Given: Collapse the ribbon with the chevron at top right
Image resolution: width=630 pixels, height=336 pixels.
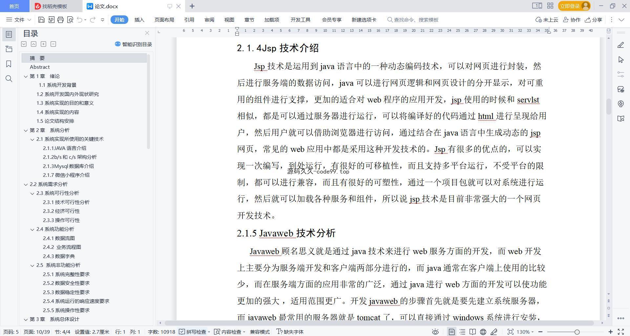Looking at the screenshot, I should click(621, 20).
